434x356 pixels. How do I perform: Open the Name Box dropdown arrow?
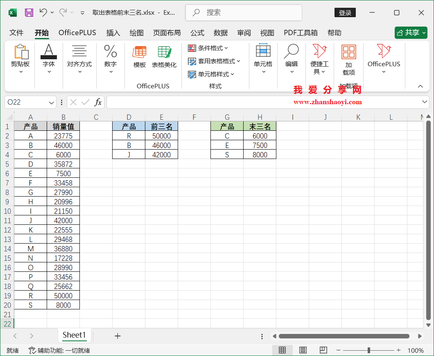(x=50, y=102)
